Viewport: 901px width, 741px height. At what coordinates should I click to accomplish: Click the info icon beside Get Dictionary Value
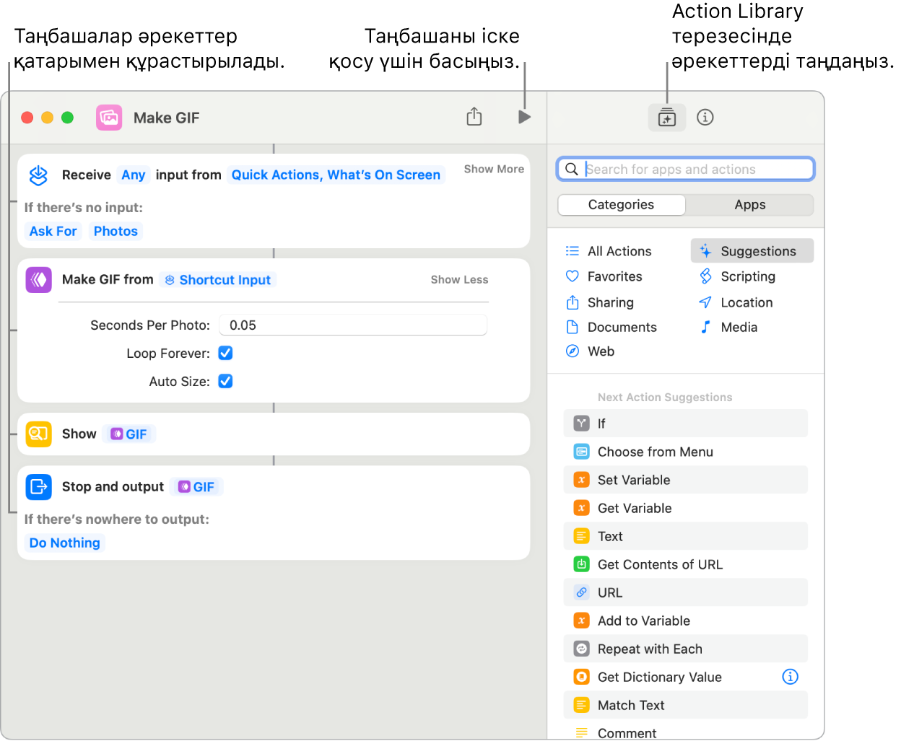point(791,677)
